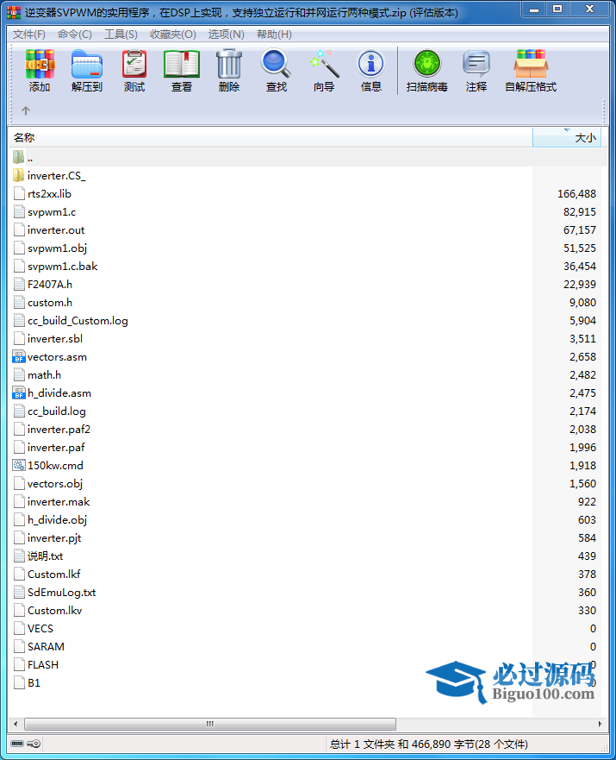Click the parent folder '..' icon
The image size is (616, 760).
pos(18,157)
